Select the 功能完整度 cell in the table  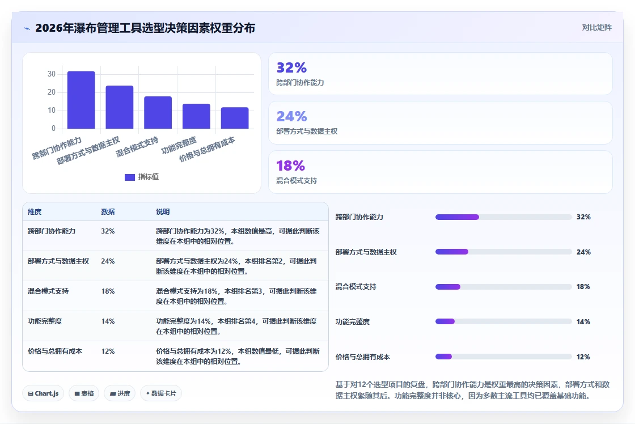click(45, 321)
